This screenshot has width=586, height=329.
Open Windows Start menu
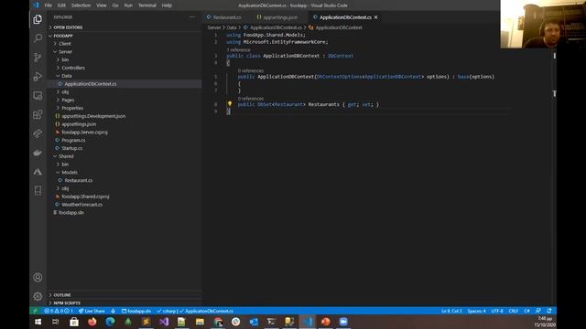tap(38, 322)
